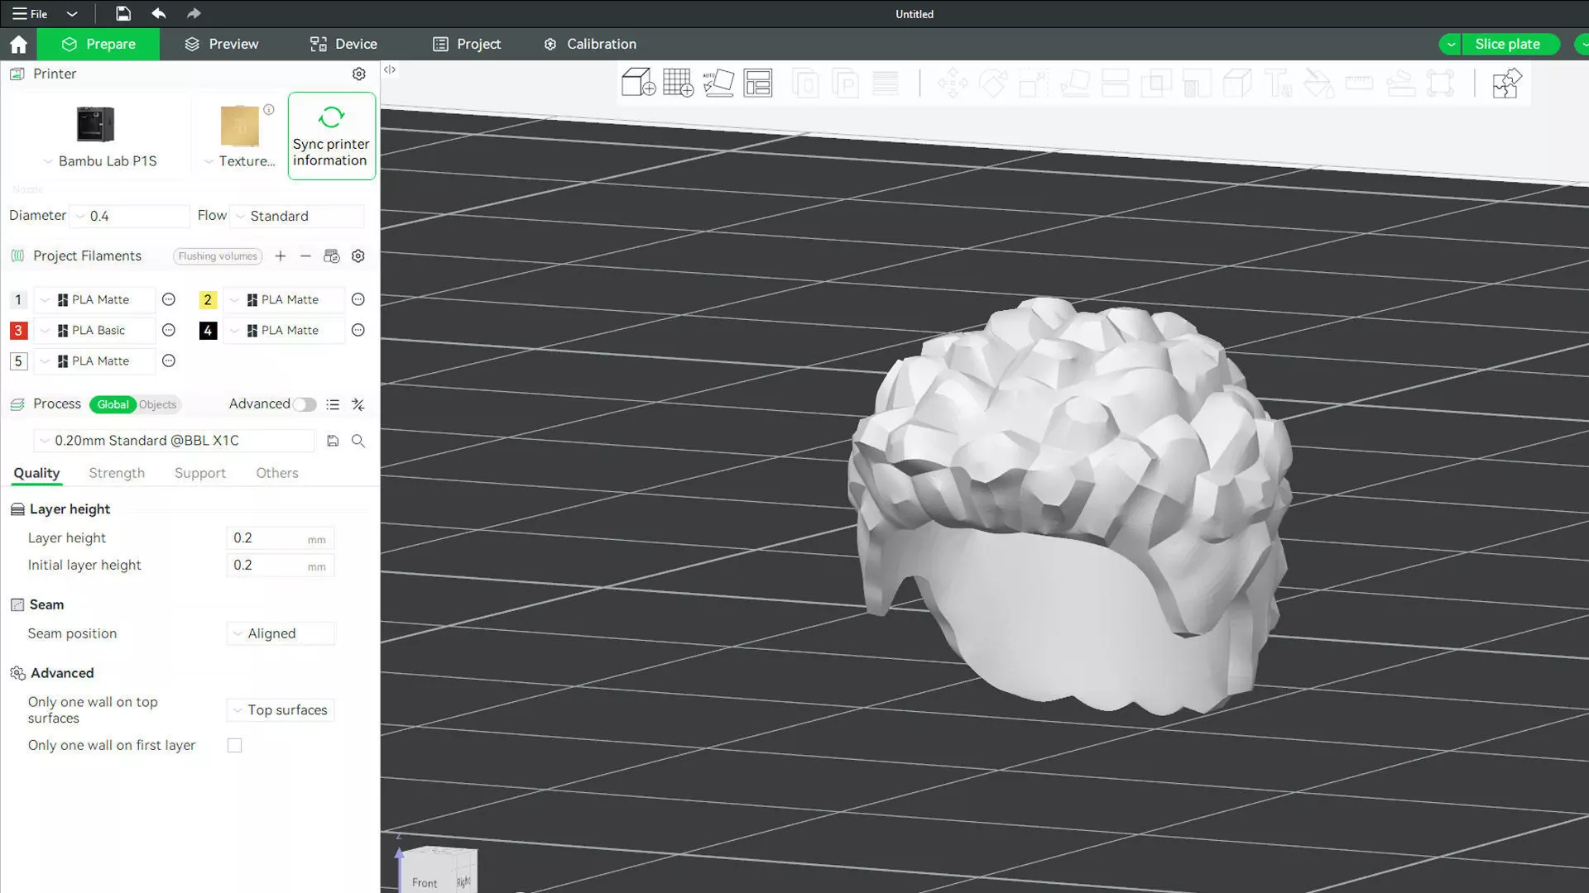
Task: Open the Seam position dropdown
Action: click(280, 633)
